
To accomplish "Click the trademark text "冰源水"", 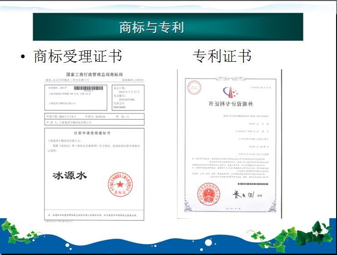I will (x=69, y=175).
